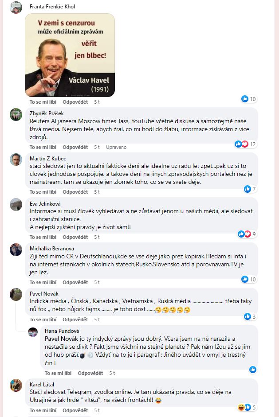This screenshot has width=279, height=417.
Task: View like reaction on Hana Pundová's reply
Action: (253, 370)
